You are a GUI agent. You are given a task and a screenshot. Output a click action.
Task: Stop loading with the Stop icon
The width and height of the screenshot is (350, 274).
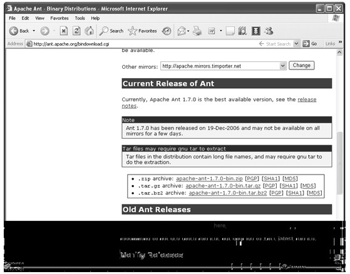coord(64,31)
